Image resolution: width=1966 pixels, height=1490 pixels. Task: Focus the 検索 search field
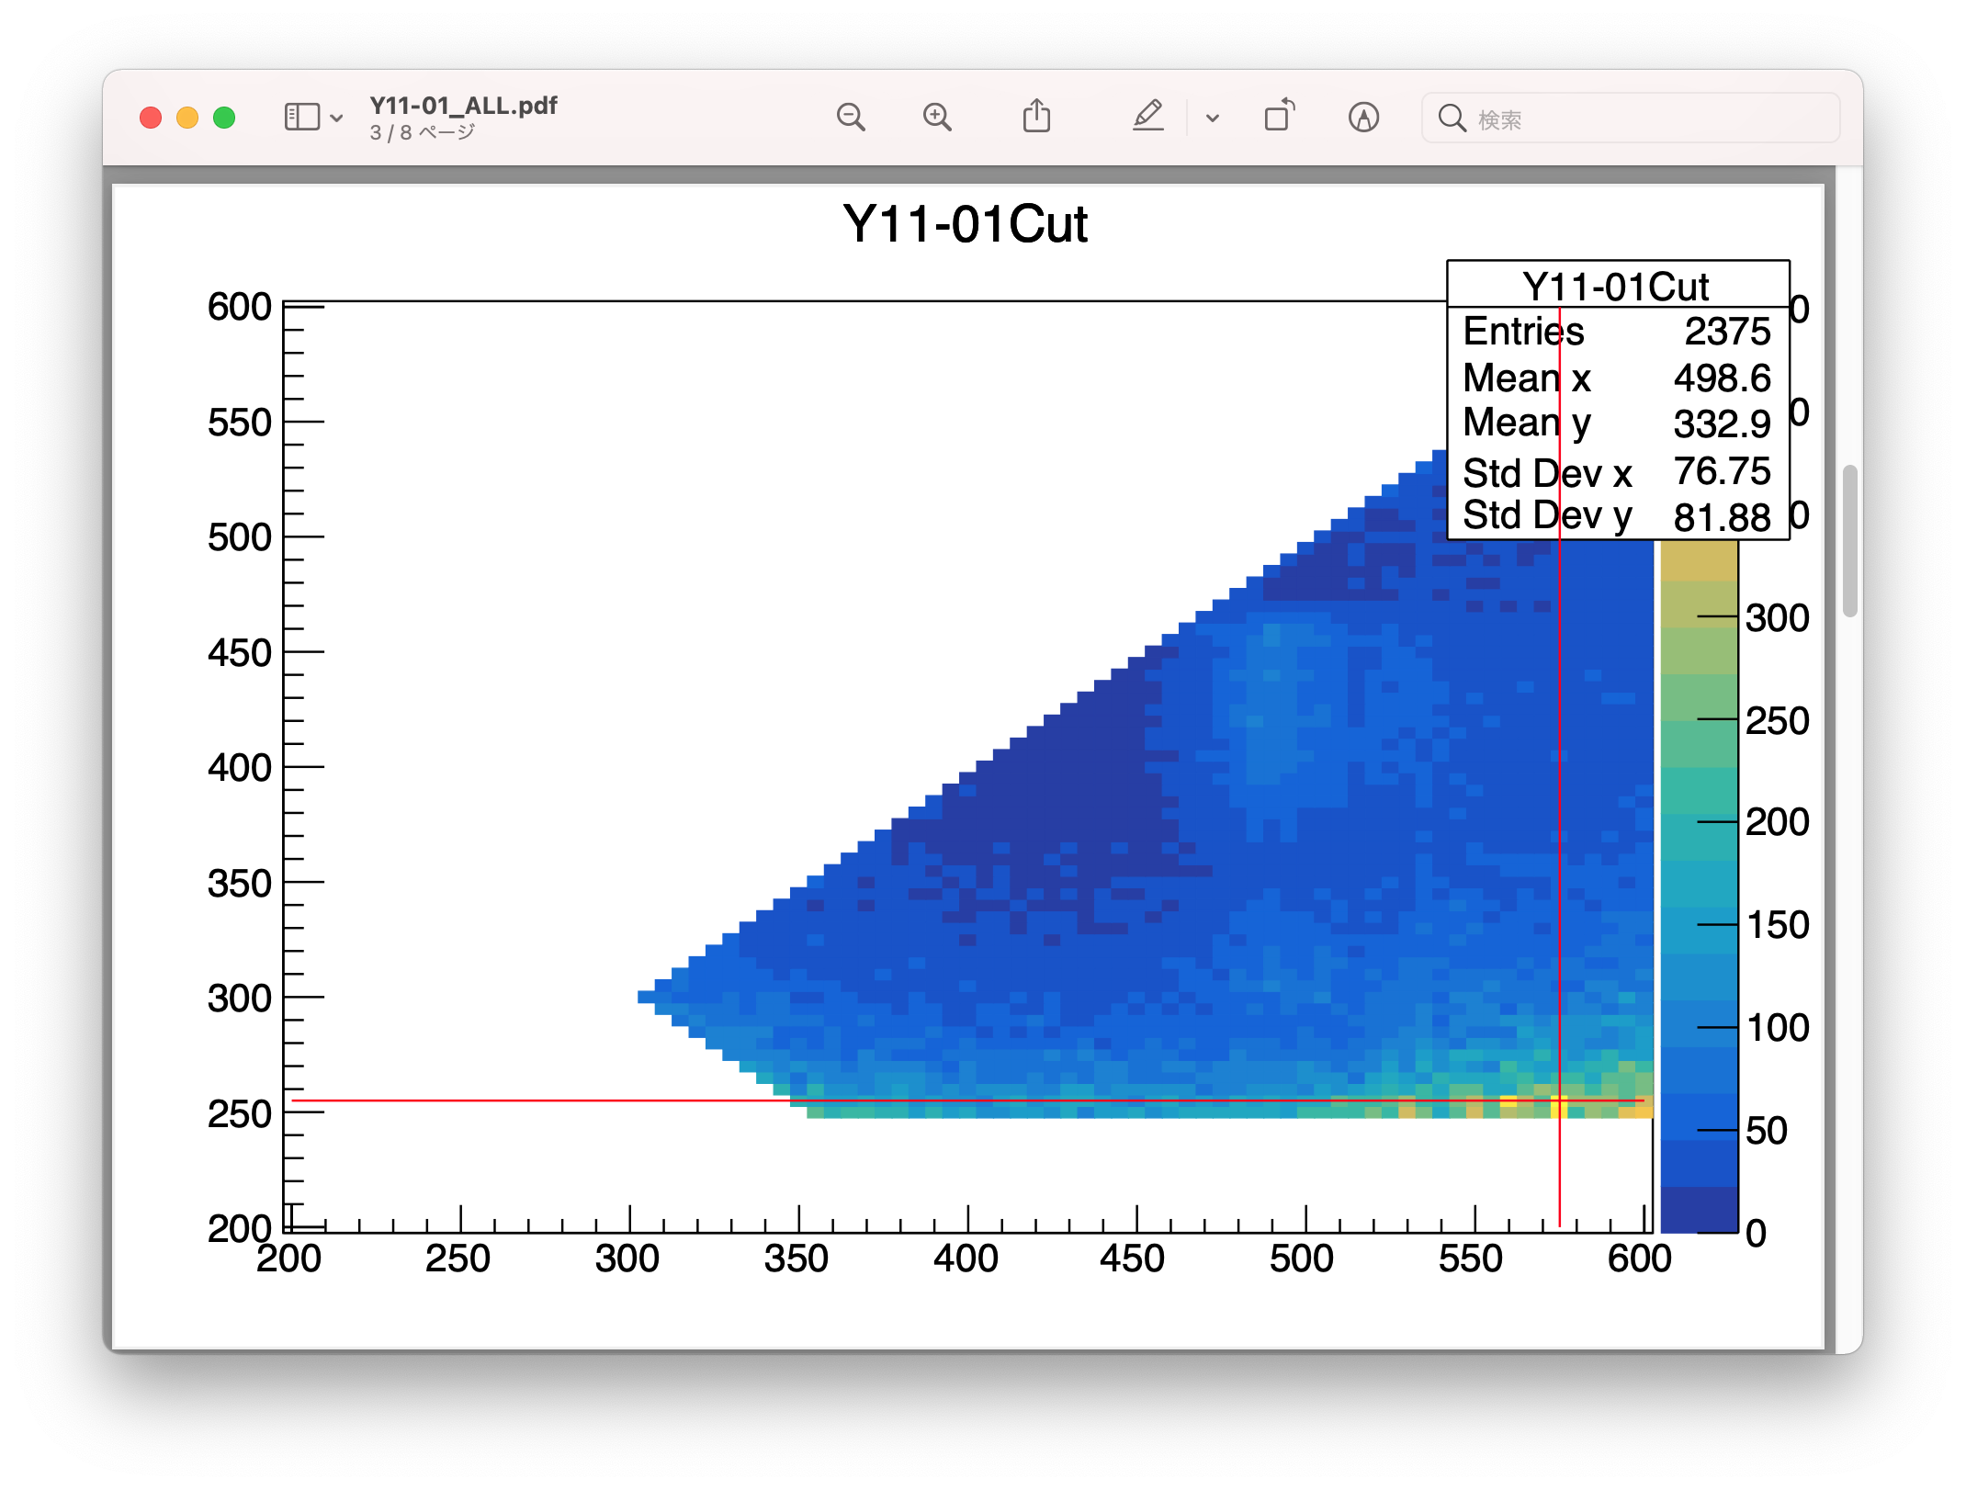[1631, 119]
